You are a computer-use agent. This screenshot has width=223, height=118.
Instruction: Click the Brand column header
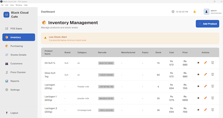[68, 52]
